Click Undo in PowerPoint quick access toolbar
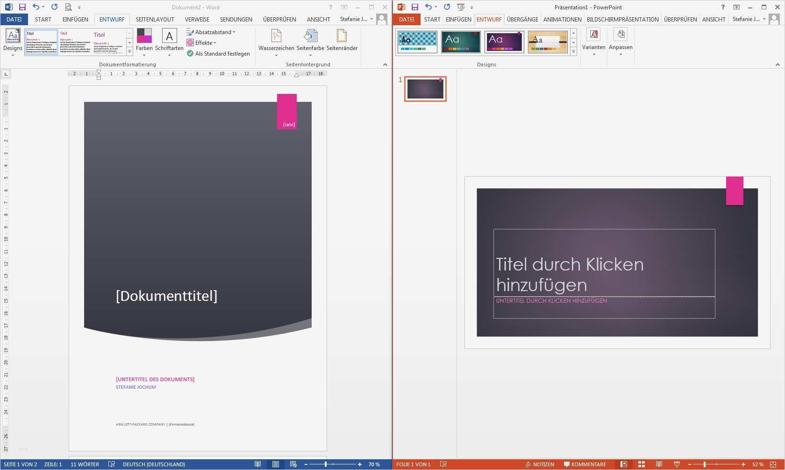Image resolution: width=785 pixels, height=470 pixels. (x=428, y=7)
